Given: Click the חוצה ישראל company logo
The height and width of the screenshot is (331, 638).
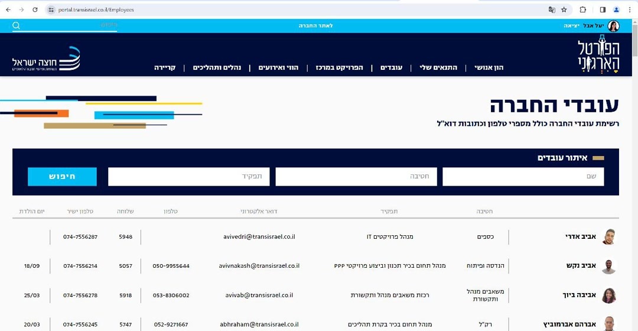Looking at the screenshot, I should [x=46, y=60].
